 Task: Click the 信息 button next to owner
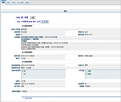tap(45, 22)
